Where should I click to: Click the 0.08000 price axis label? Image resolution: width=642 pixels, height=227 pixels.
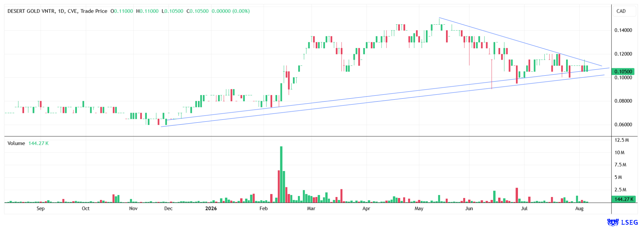tap(623, 101)
